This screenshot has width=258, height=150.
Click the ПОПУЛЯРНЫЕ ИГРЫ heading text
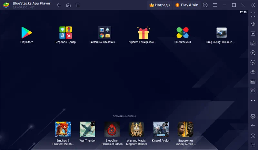[x=124, y=116]
